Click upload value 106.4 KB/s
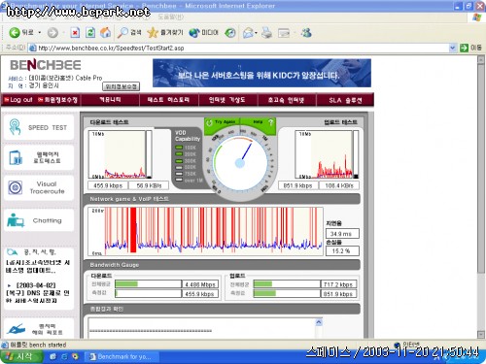Screen dimensions: 486x364 [339, 185]
